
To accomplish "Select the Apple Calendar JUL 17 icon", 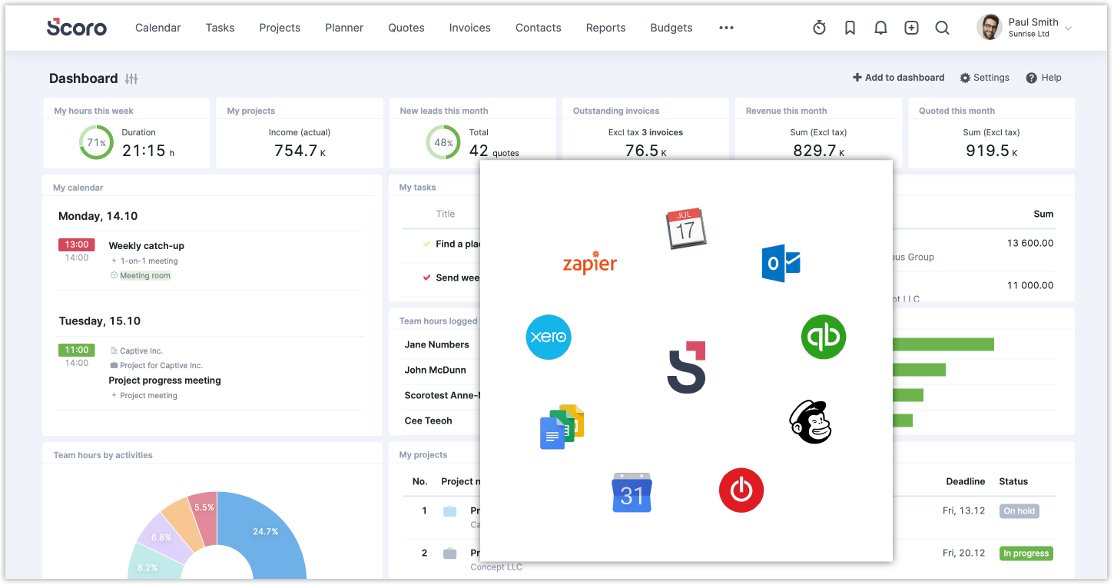I will click(x=685, y=228).
